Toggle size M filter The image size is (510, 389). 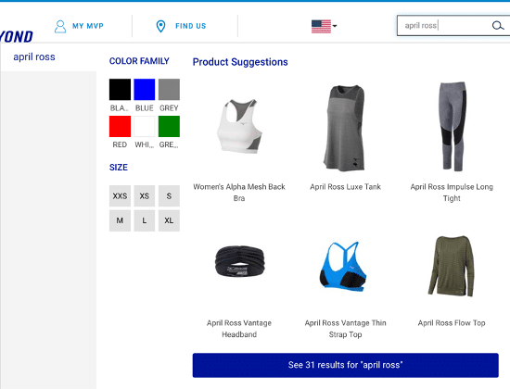point(120,220)
